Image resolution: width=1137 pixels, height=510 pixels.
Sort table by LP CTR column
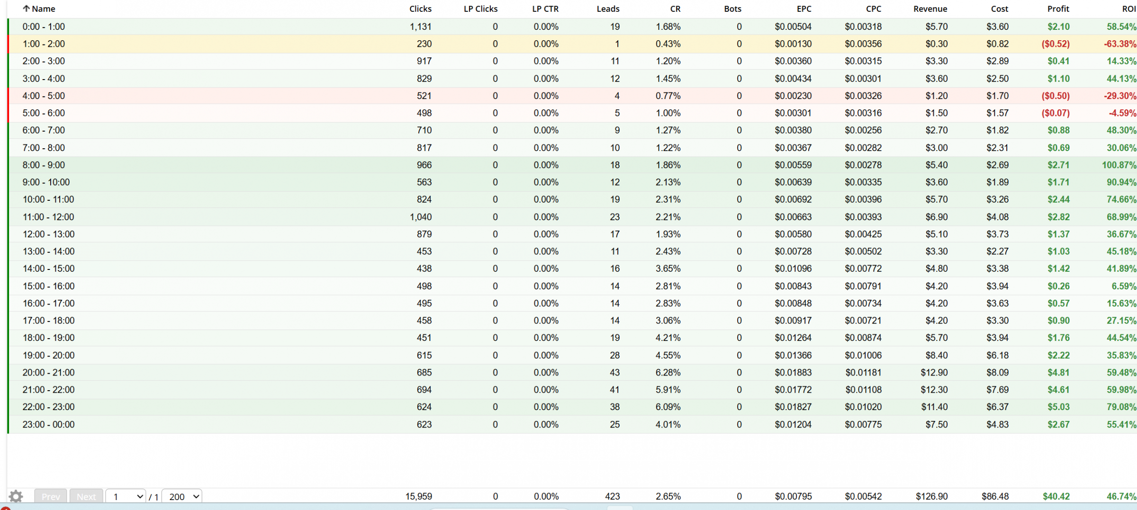click(x=545, y=9)
